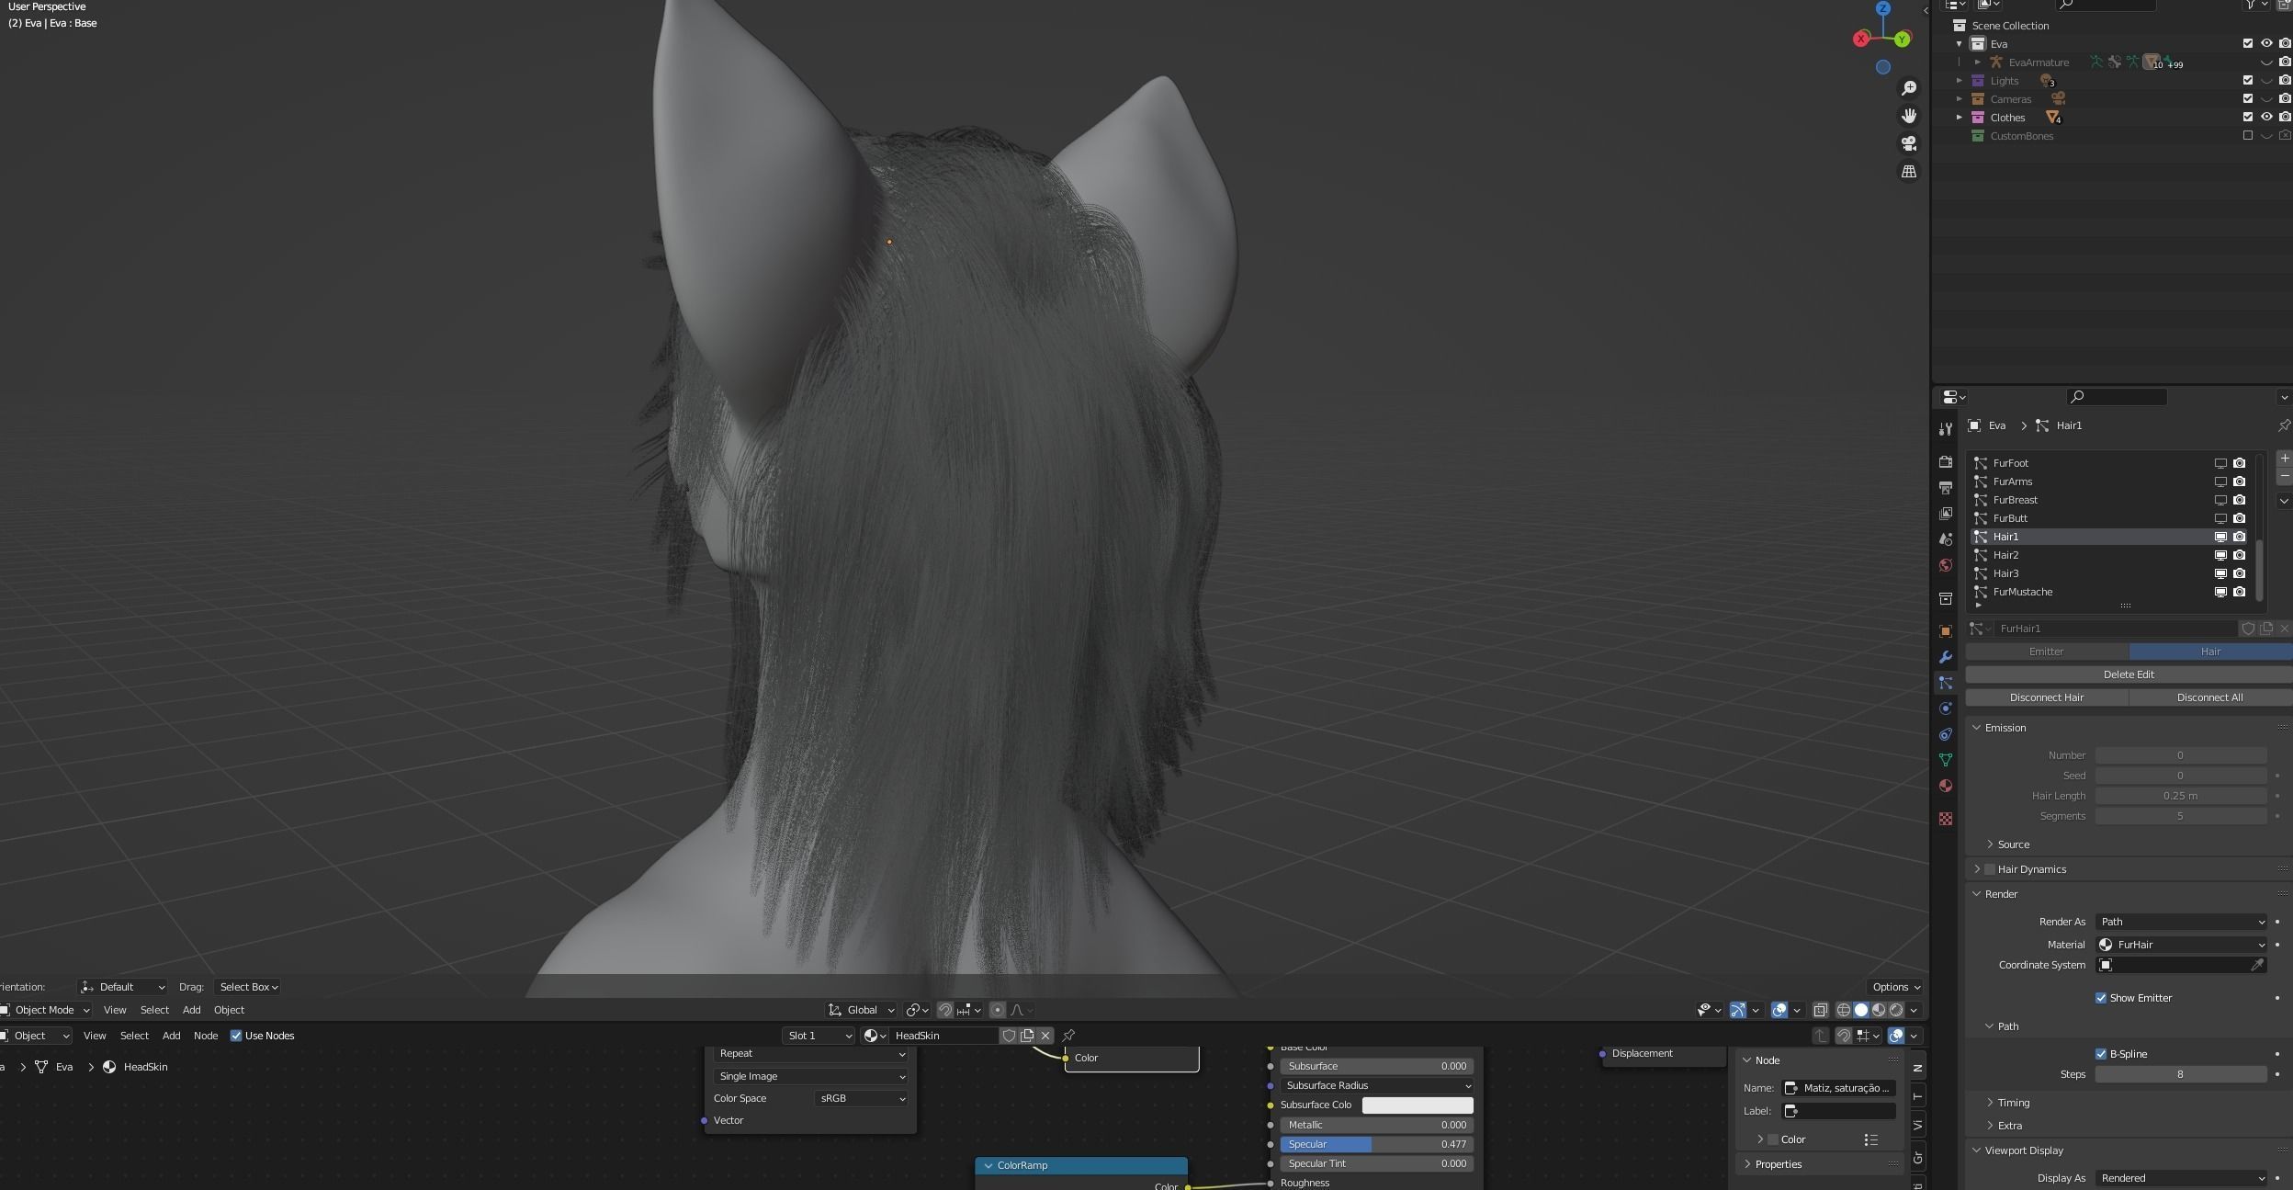Select wireframe viewport shading mode
Image resolution: width=2293 pixels, height=1190 pixels.
pyautogui.click(x=1844, y=1010)
